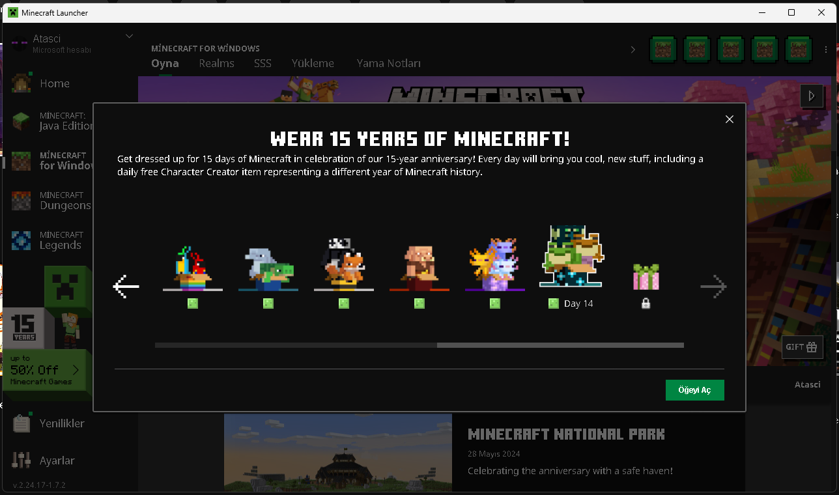Click the Day 14 label
The width and height of the screenshot is (839, 495).
tap(578, 304)
